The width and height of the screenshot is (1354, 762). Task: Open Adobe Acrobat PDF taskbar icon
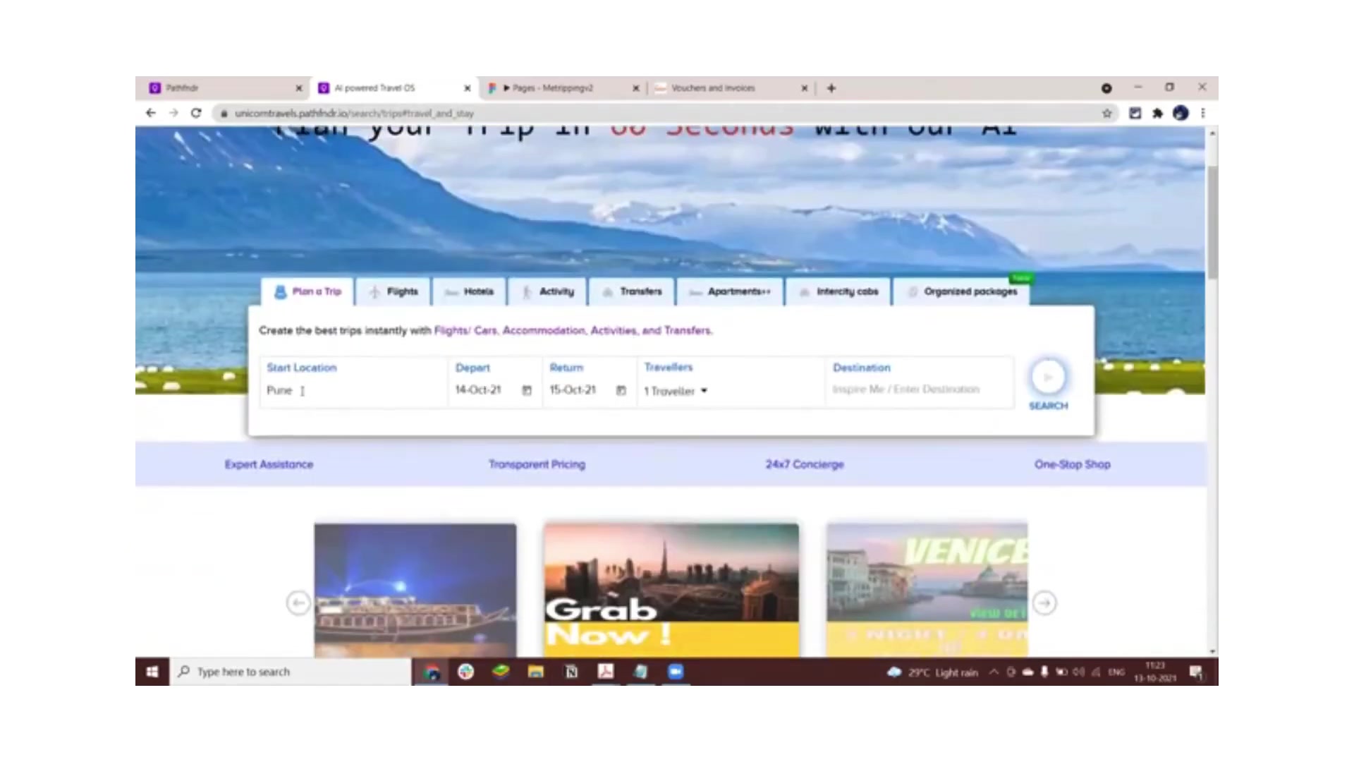(606, 672)
